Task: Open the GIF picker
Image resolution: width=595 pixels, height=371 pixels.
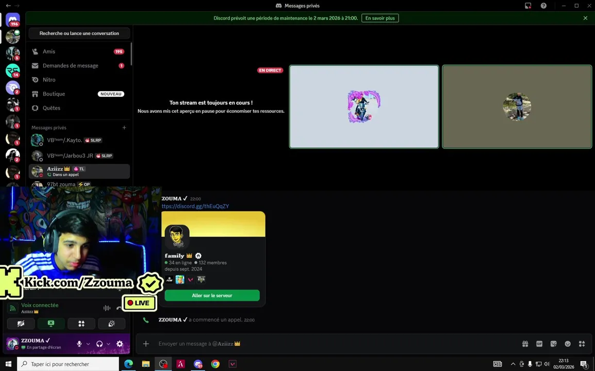Action: click(x=539, y=344)
